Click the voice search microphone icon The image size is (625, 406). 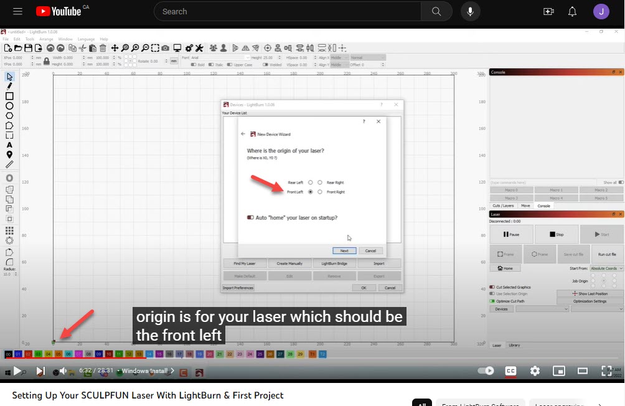471,12
